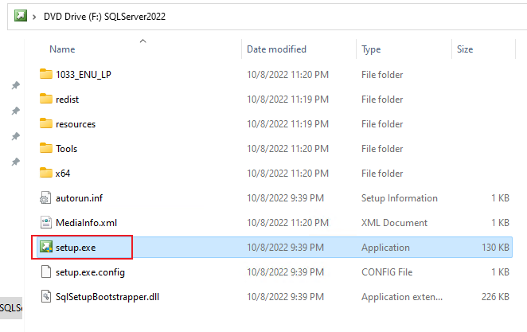This screenshot has height=332, width=527.
Task: Click 226 KB size of SqlSetupBootstrapper.dll
Action: pos(495,297)
